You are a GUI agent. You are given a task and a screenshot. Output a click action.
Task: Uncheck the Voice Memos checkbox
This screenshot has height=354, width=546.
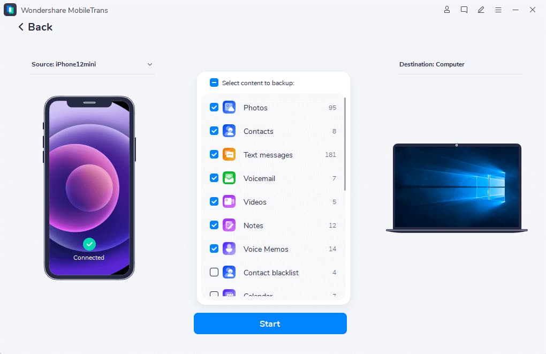(x=214, y=249)
